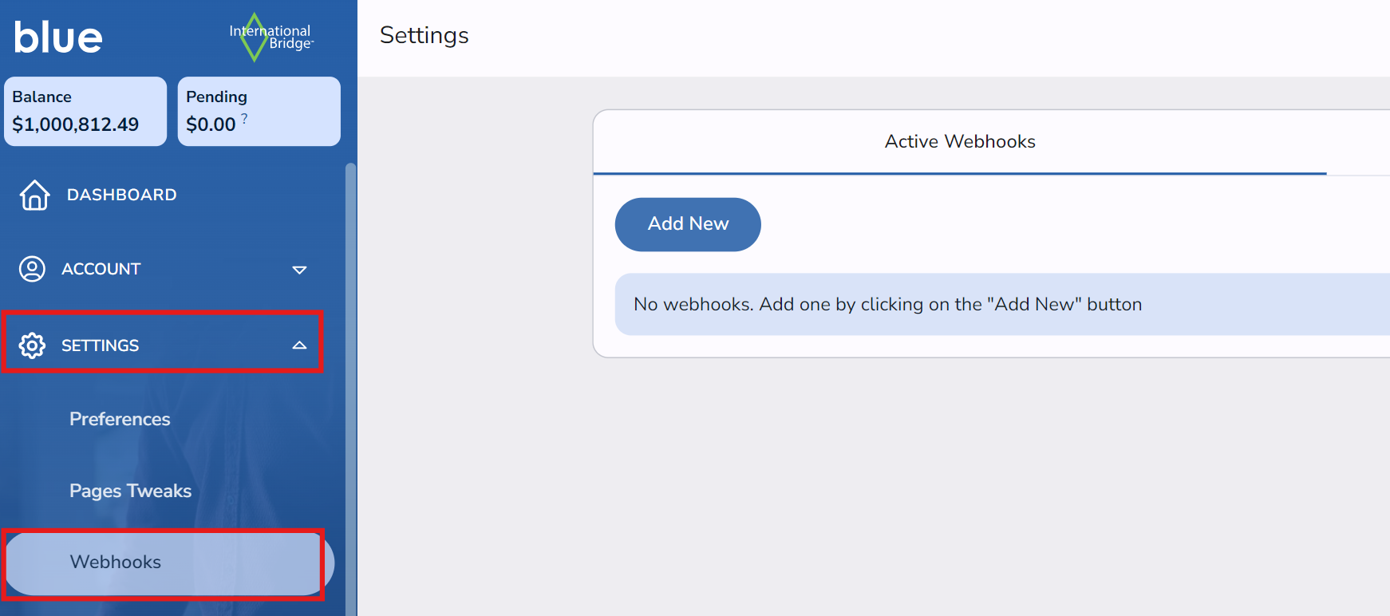This screenshot has width=1390, height=616.
Task: Click the Settings gear icon
Action: tap(32, 346)
